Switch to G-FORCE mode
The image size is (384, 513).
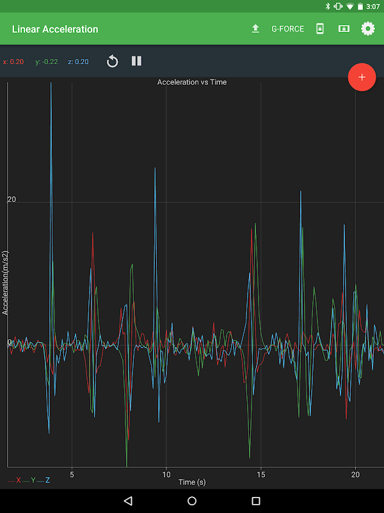[x=287, y=29]
